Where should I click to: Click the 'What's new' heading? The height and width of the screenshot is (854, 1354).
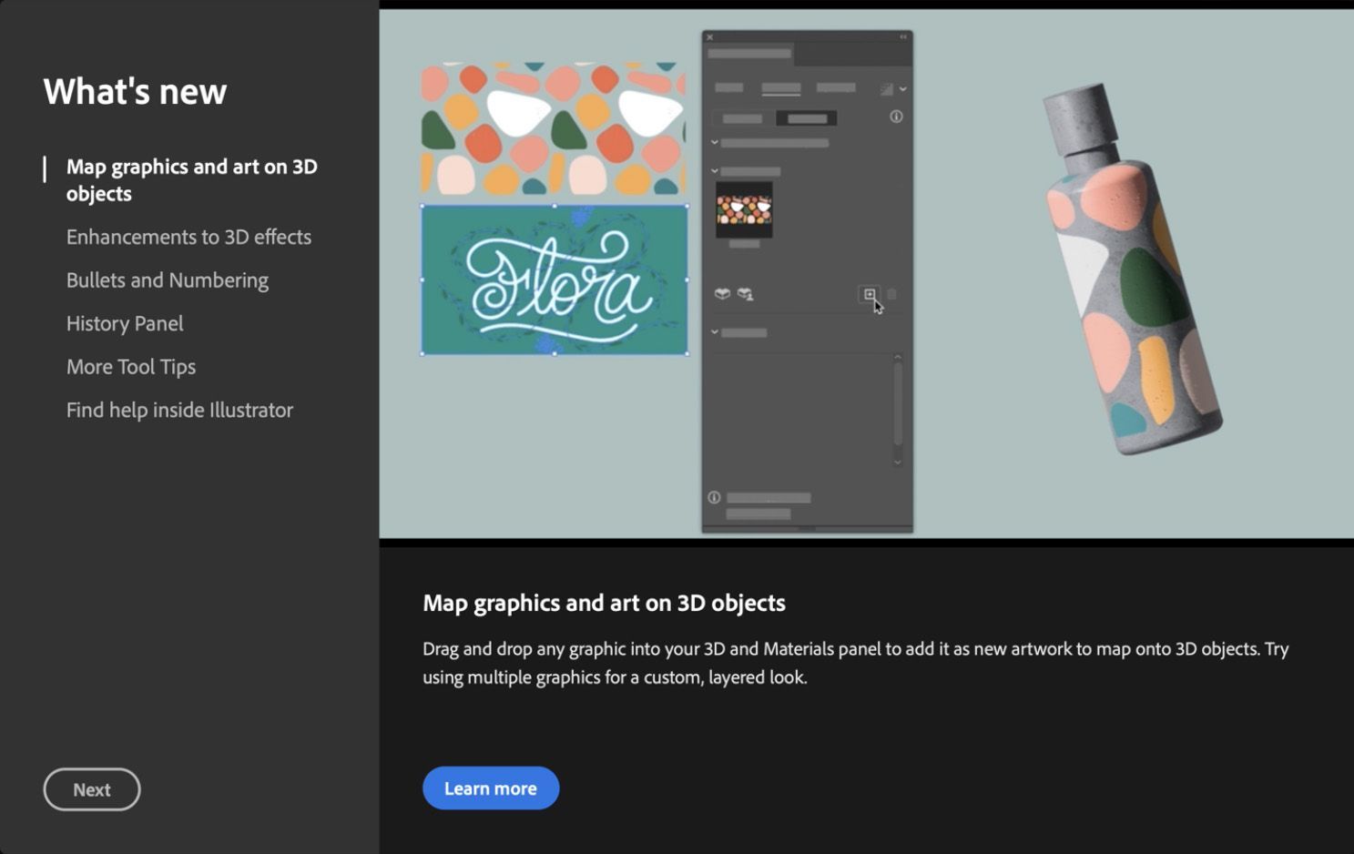coord(135,91)
